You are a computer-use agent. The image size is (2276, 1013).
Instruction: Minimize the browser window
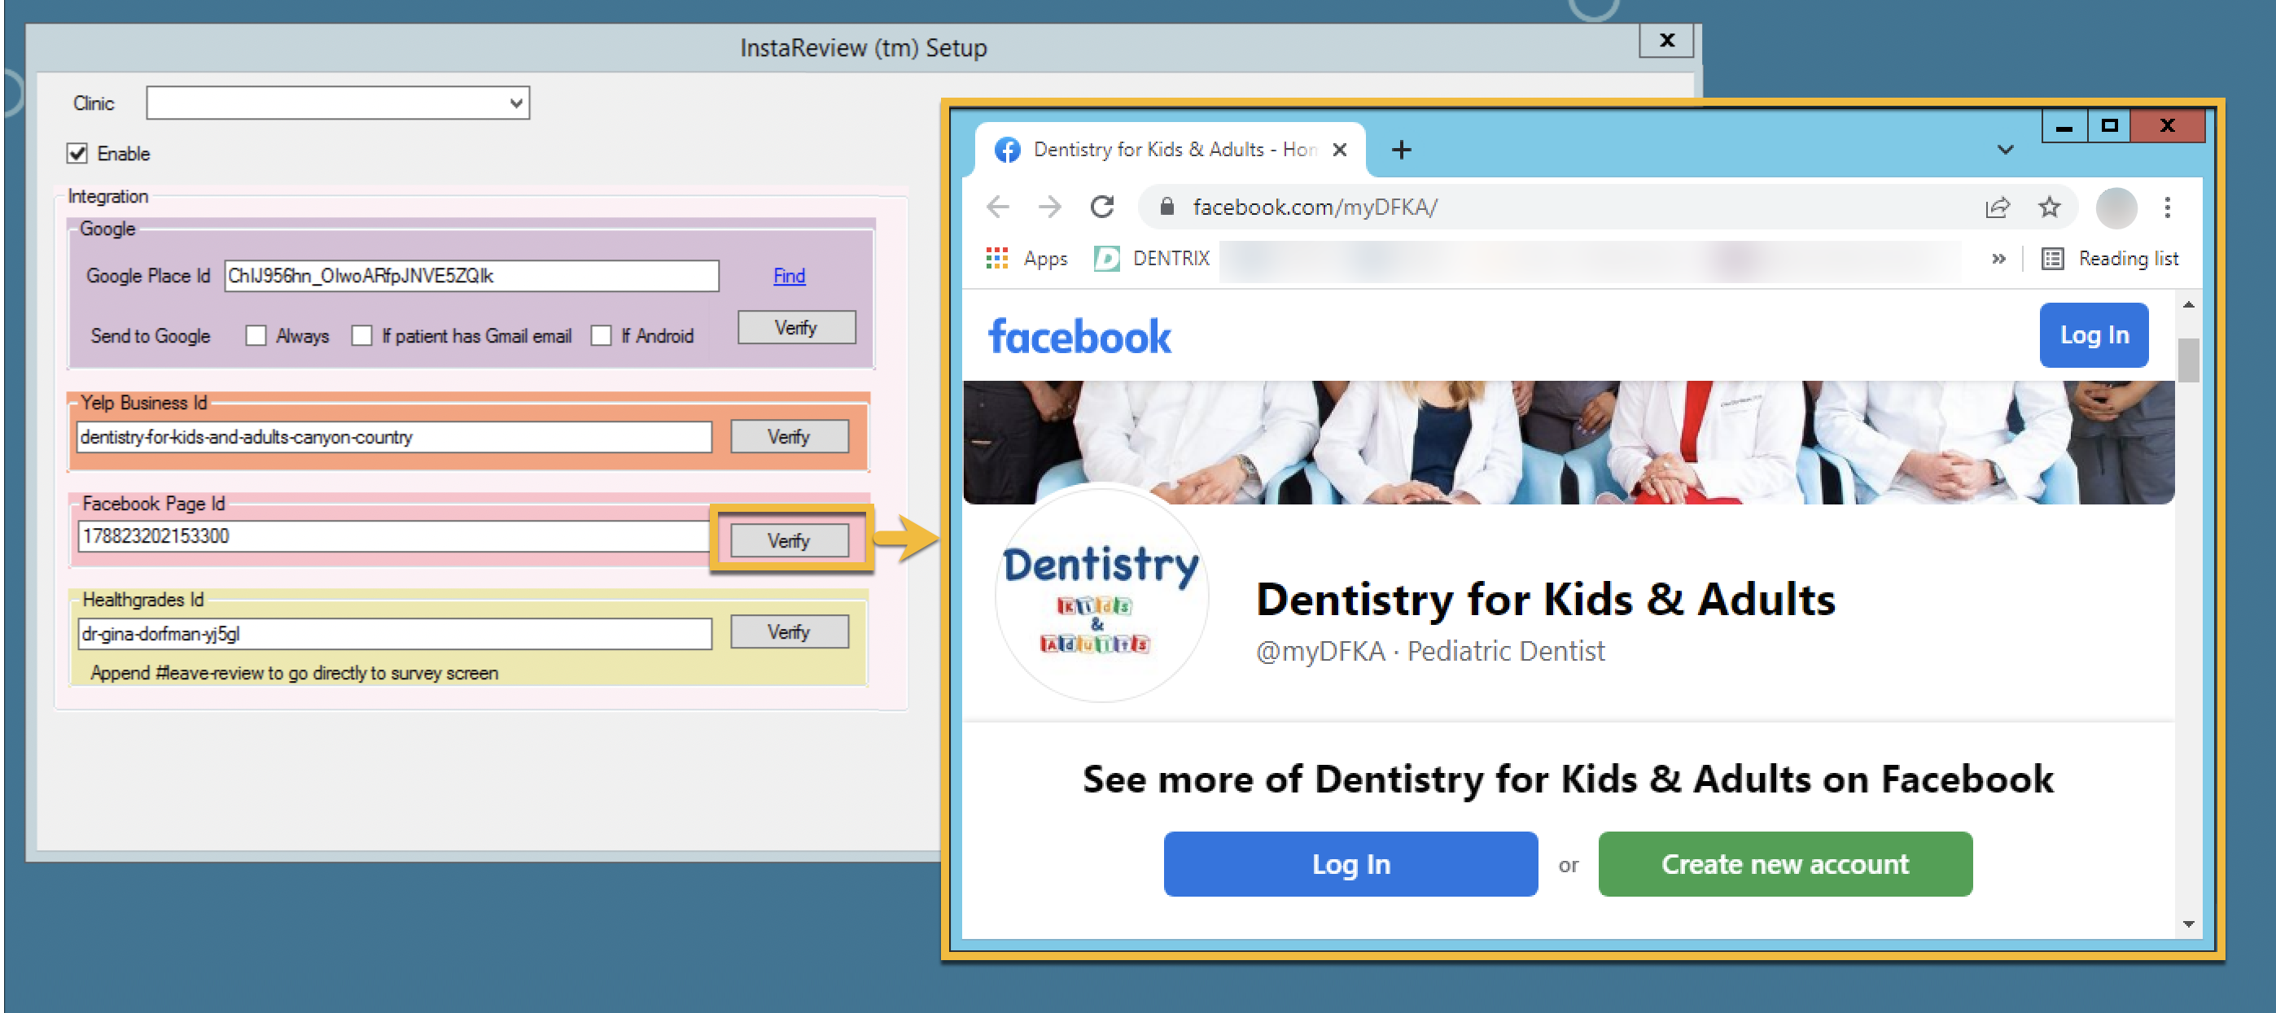[2064, 126]
